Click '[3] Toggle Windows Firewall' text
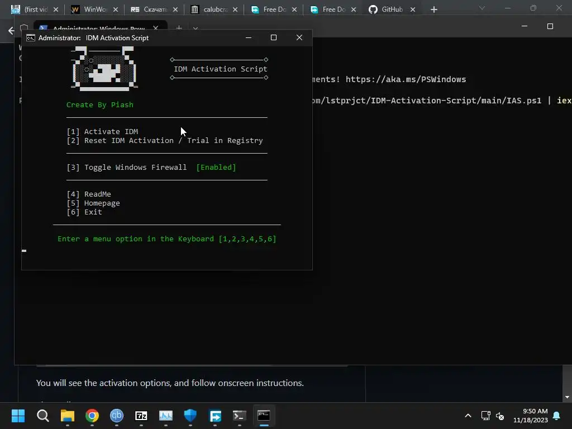This screenshot has width=572, height=429. (127, 168)
